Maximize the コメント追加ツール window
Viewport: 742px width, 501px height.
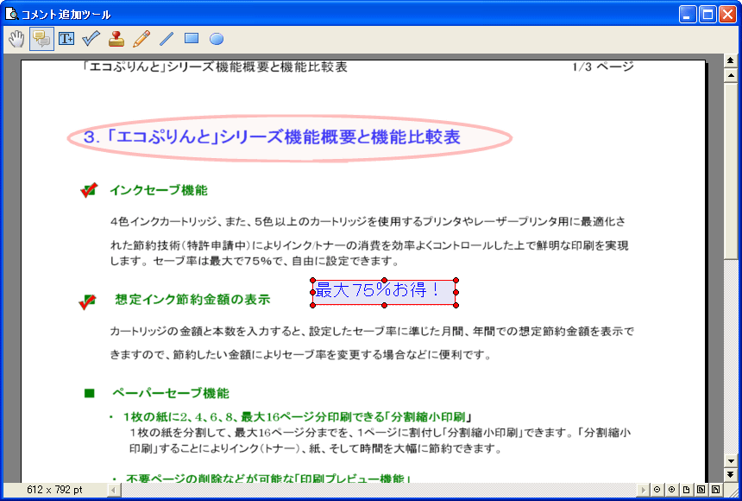(x=708, y=14)
